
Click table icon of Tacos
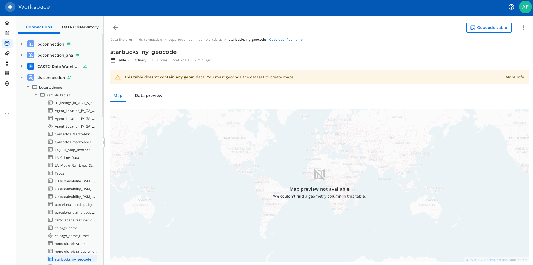(x=50, y=173)
